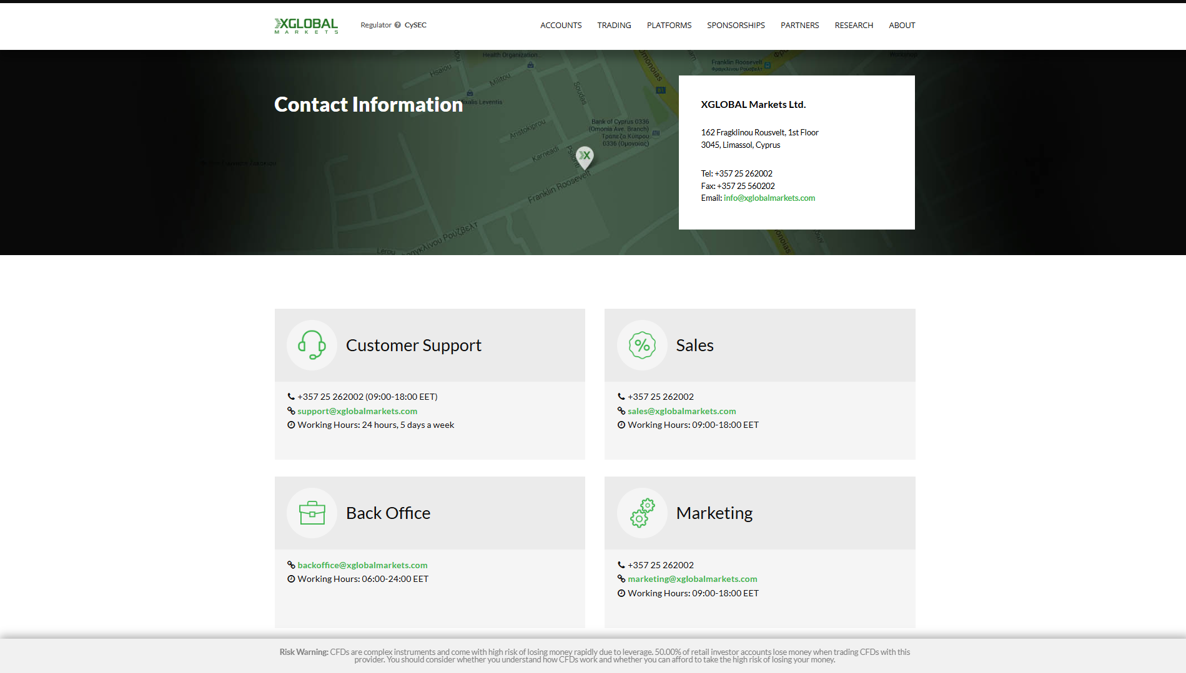
Task: Click the Sales percent badge icon
Action: (642, 345)
